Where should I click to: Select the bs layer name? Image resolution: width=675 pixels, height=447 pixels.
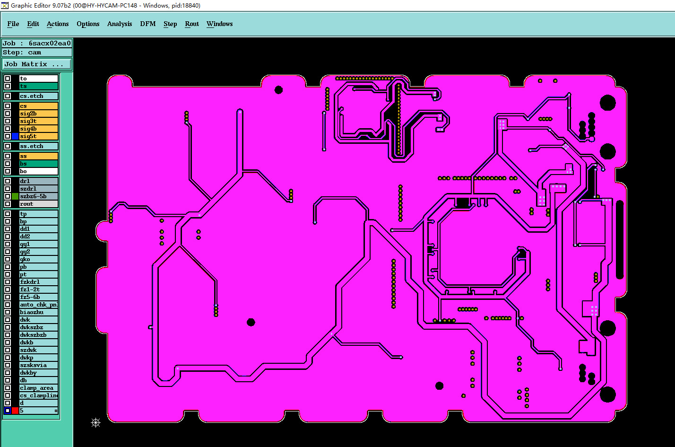pyautogui.click(x=39, y=164)
